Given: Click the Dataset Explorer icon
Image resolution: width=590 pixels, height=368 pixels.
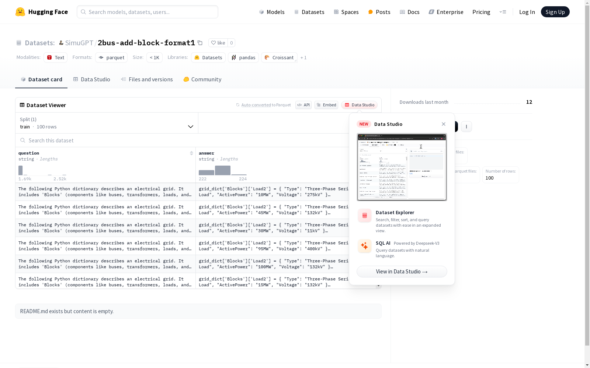Looking at the screenshot, I should click(x=364, y=216).
